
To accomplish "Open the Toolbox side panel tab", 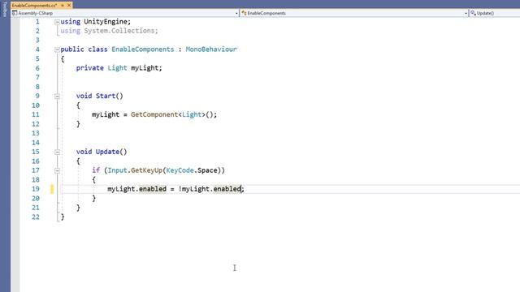I will tap(5, 9).
